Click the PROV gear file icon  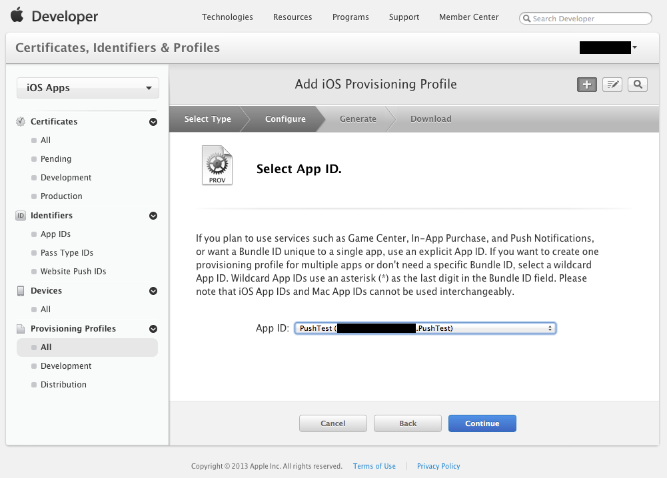click(217, 165)
